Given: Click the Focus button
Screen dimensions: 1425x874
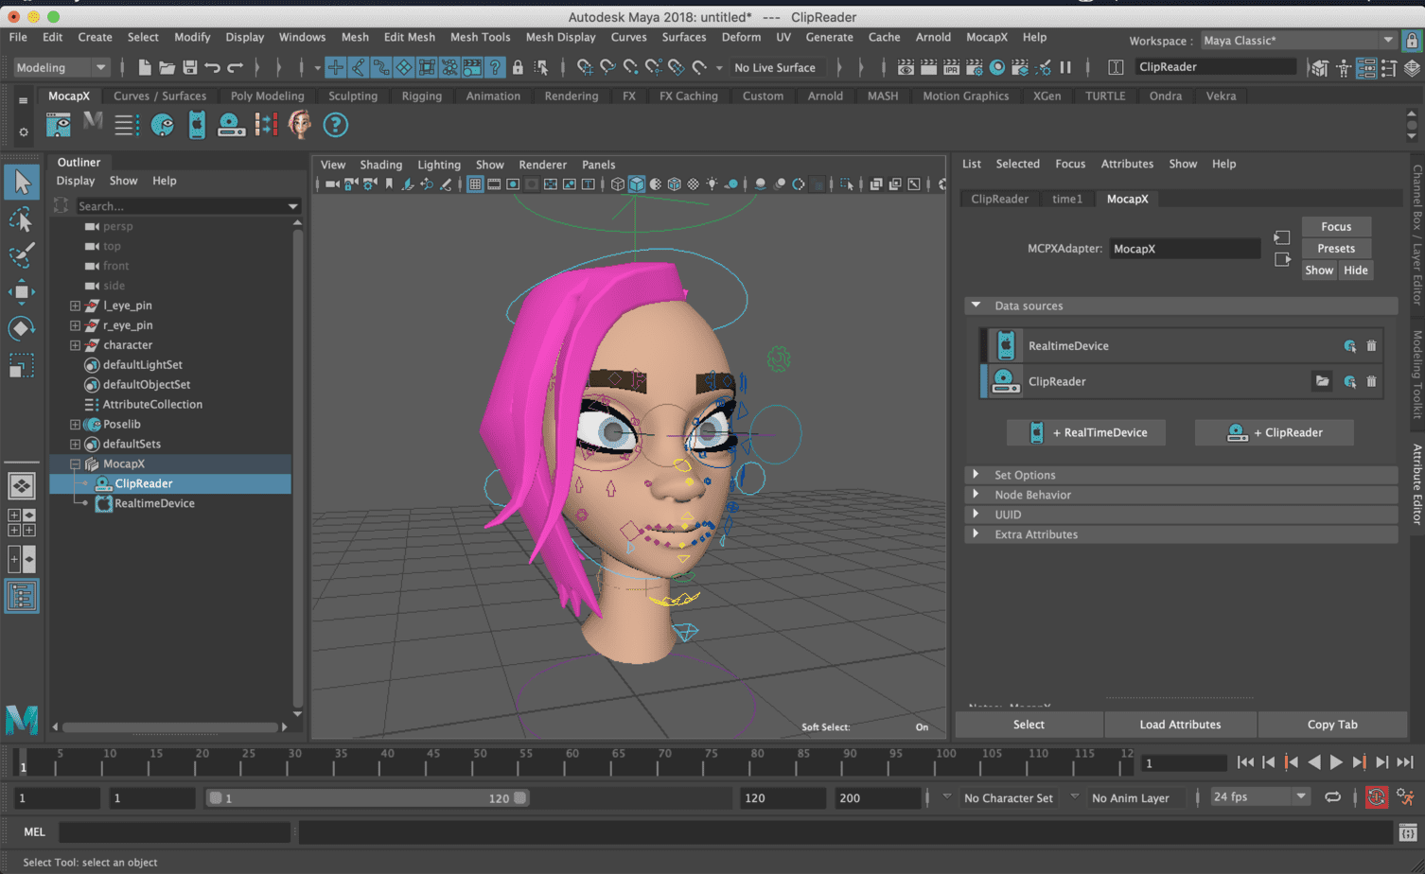Looking at the screenshot, I should pyautogui.click(x=1336, y=227).
